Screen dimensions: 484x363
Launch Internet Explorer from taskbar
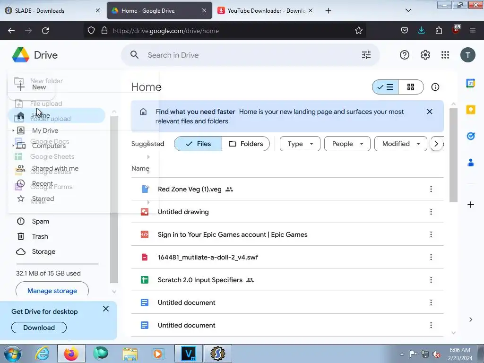(42, 354)
